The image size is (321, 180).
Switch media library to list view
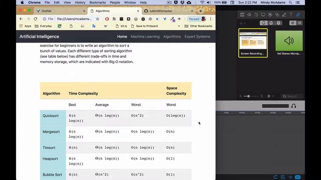coord(299,23)
